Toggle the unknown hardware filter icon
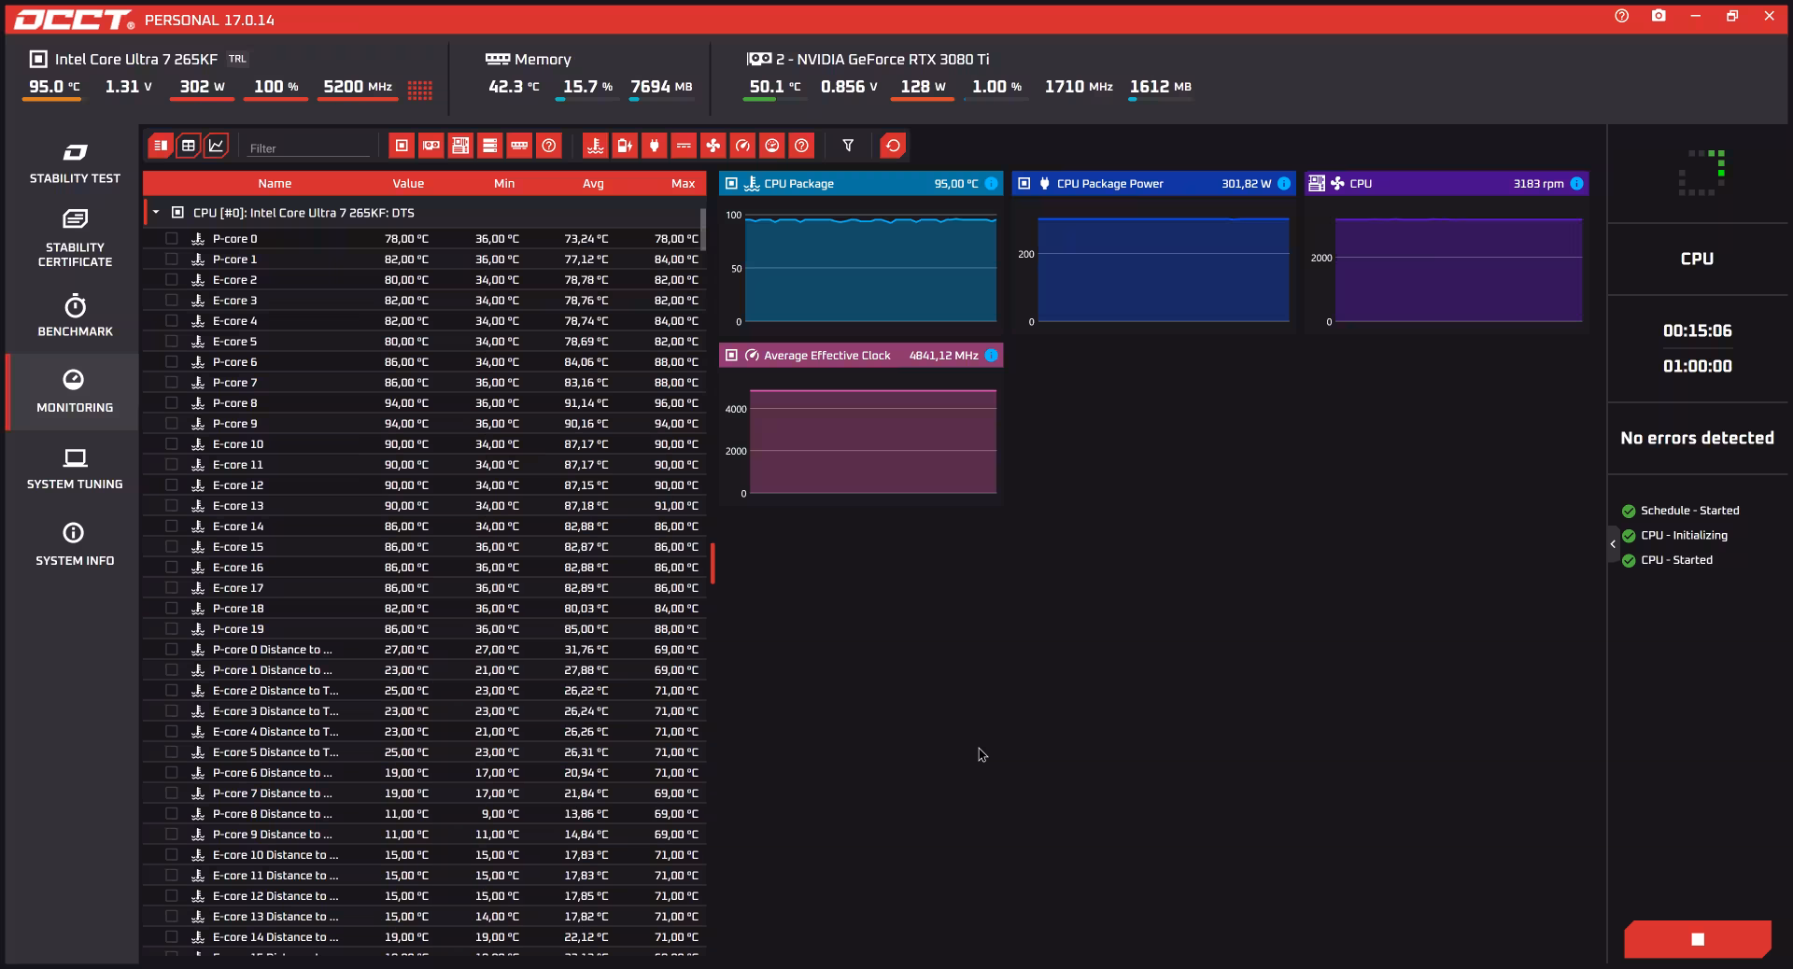The height and width of the screenshot is (969, 1793). pyautogui.click(x=549, y=146)
